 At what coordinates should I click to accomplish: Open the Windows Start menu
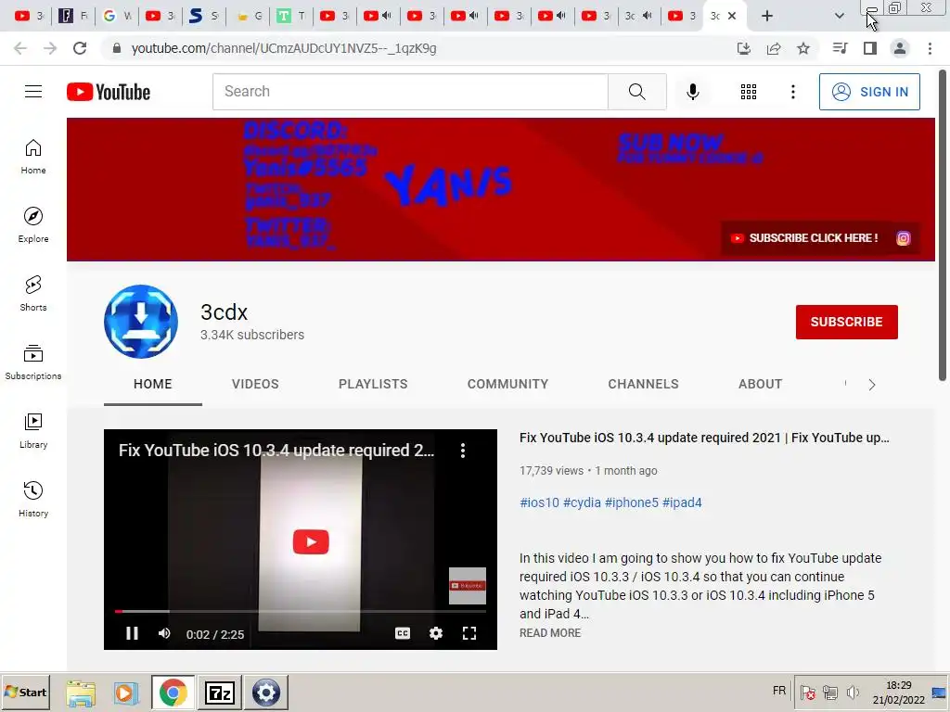point(25,692)
